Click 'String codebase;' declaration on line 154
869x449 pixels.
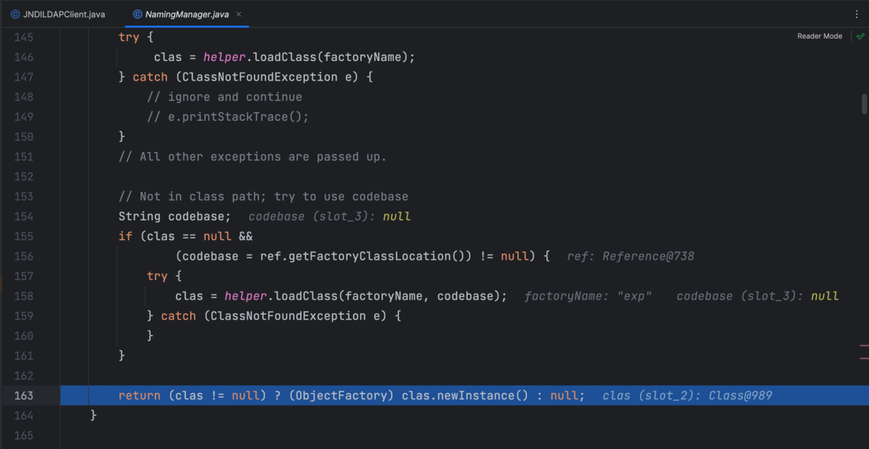coord(174,216)
